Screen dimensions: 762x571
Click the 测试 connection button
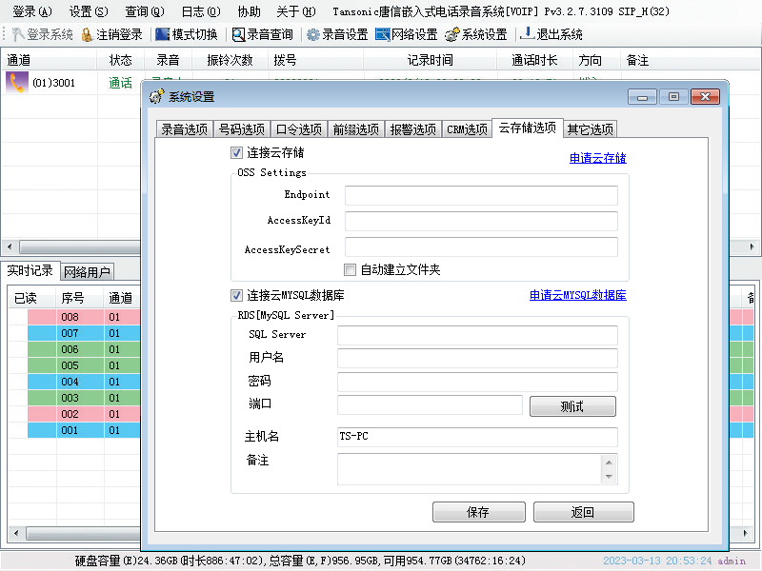click(572, 406)
